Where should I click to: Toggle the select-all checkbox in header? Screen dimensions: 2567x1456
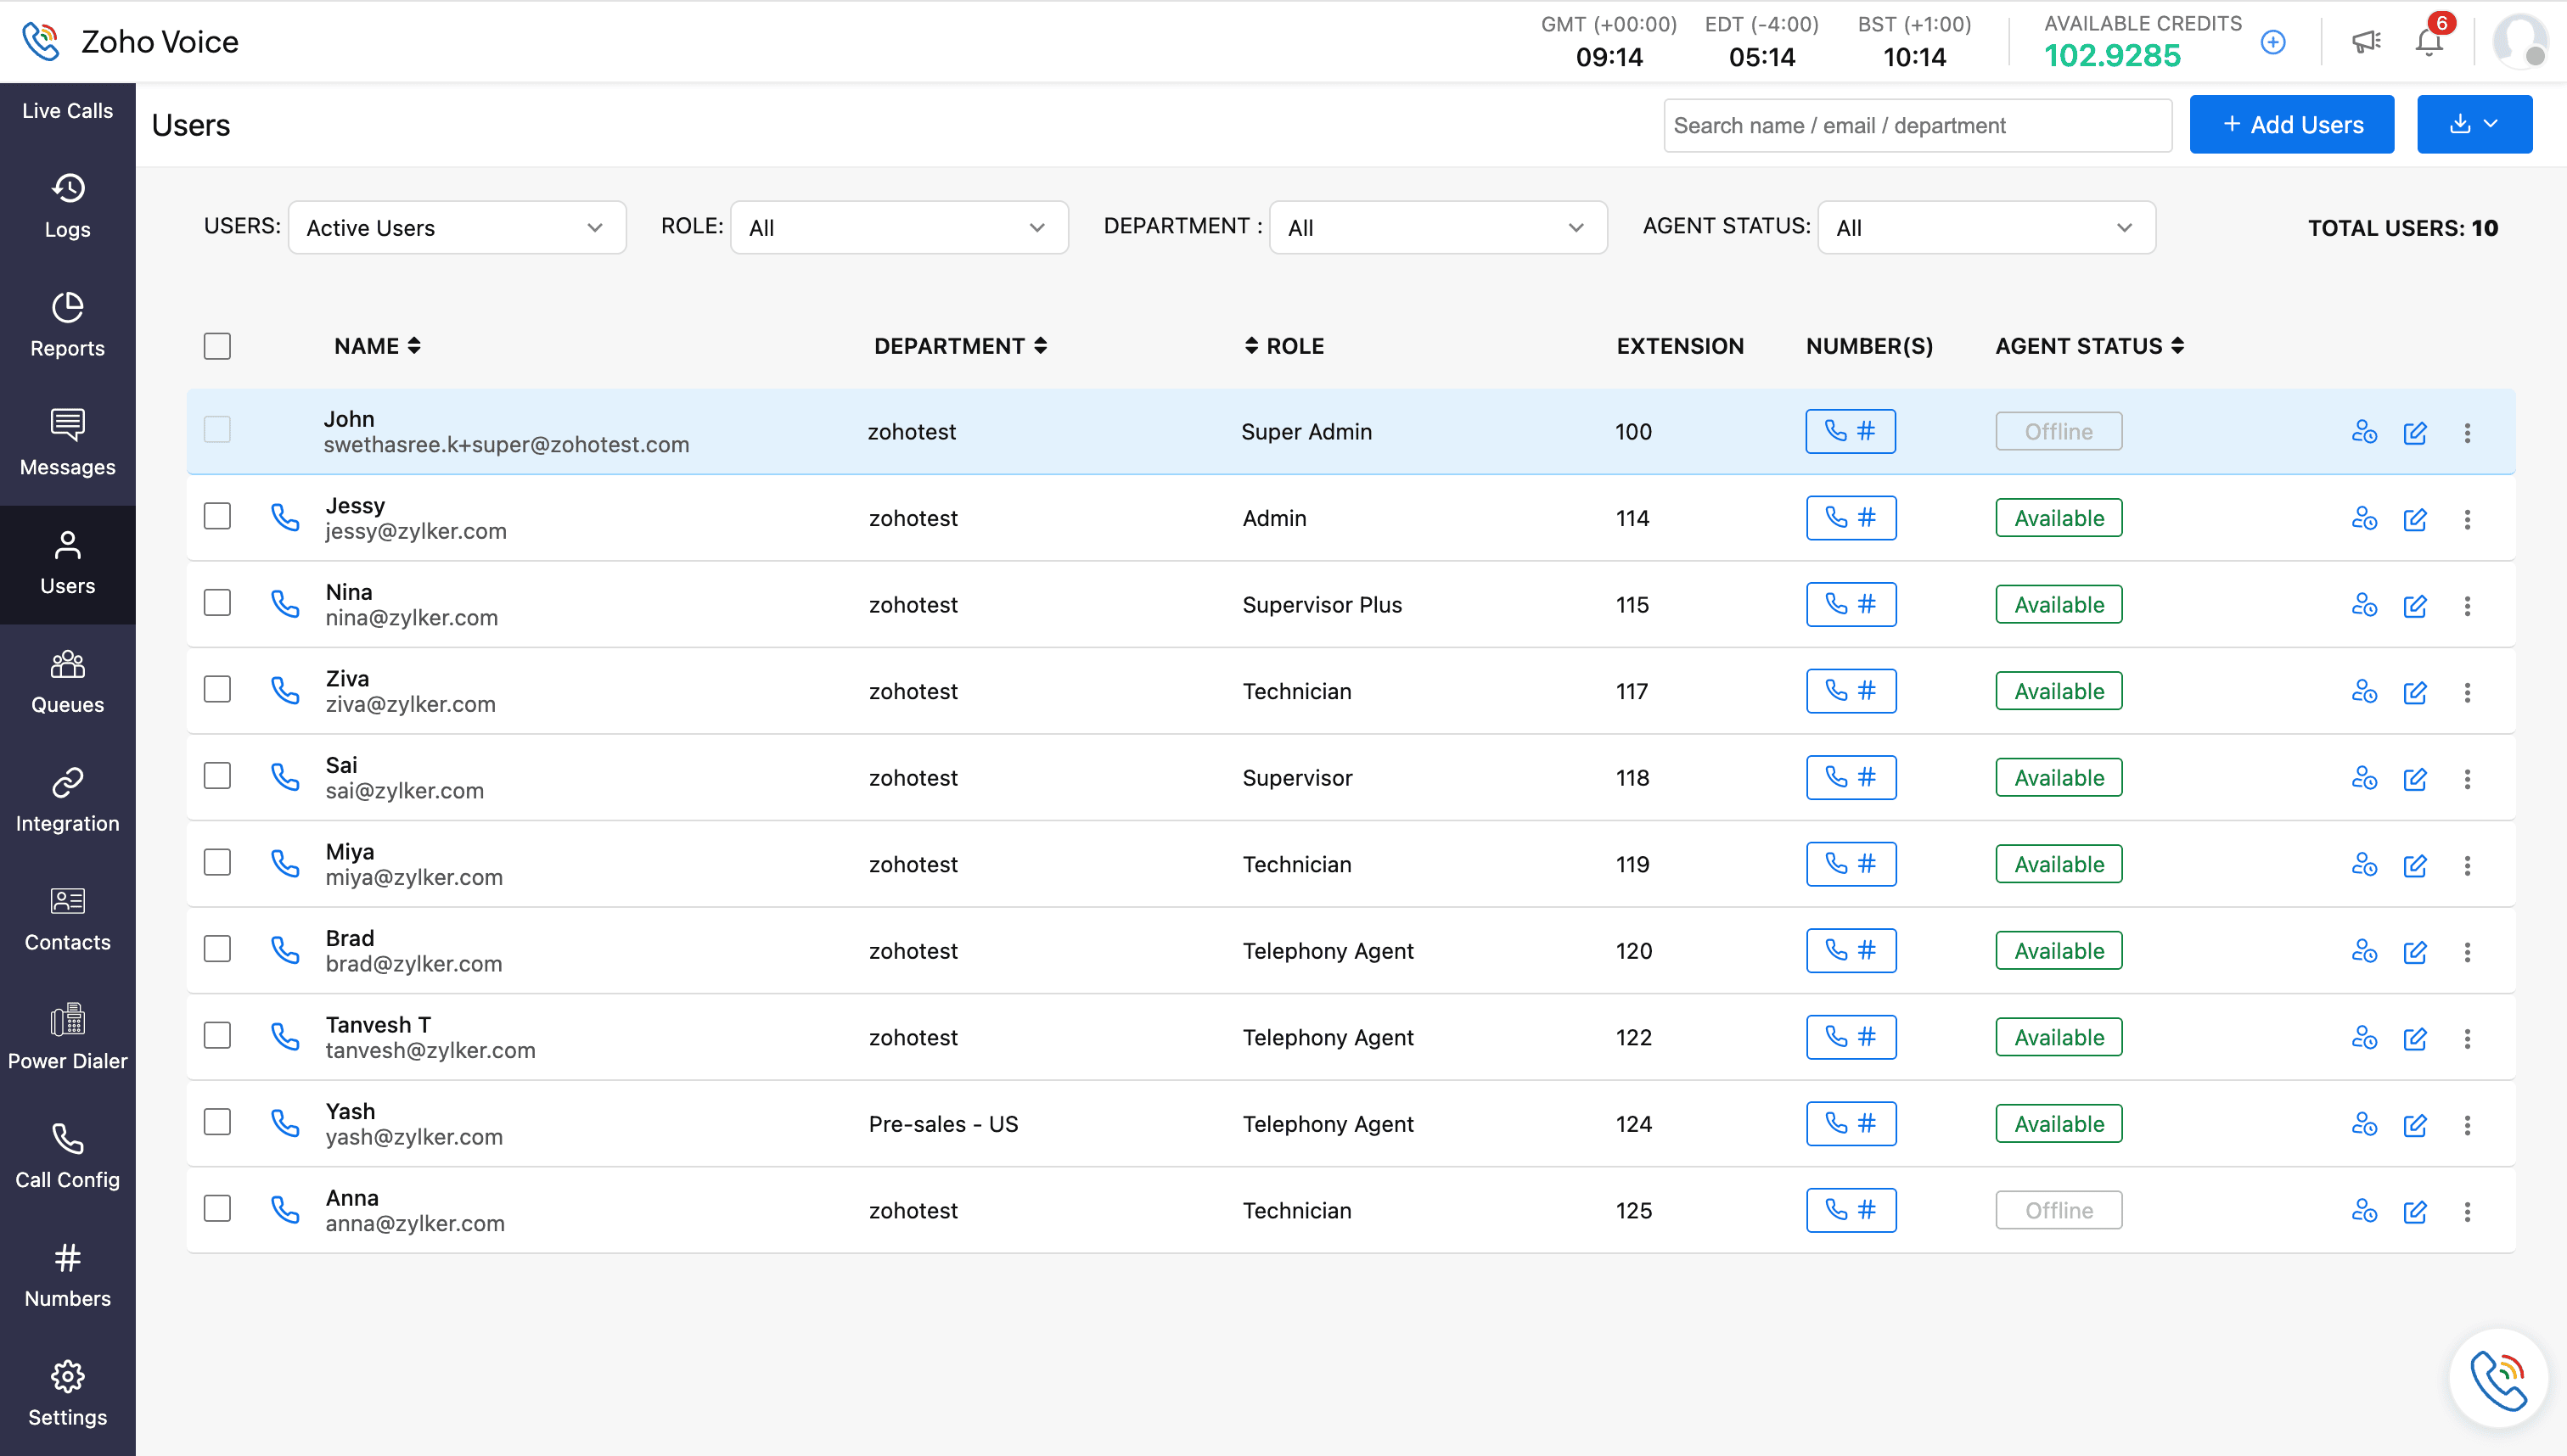click(217, 346)
